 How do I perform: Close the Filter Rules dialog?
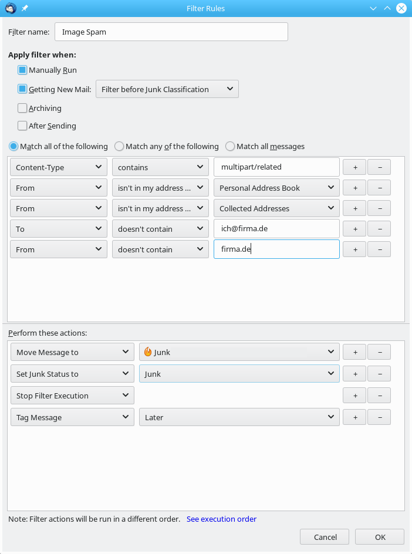[401, 8]
